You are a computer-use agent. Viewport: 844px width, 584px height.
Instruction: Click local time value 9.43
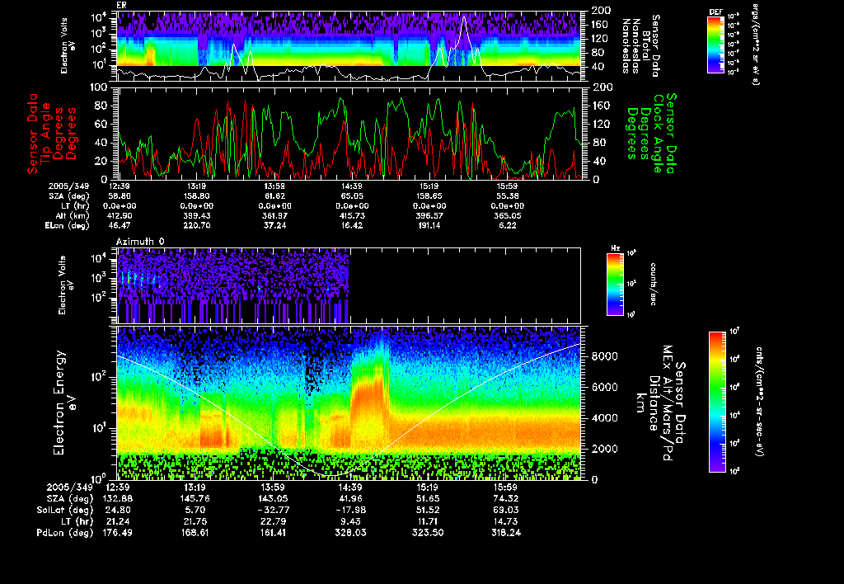[x=350, y=521]
